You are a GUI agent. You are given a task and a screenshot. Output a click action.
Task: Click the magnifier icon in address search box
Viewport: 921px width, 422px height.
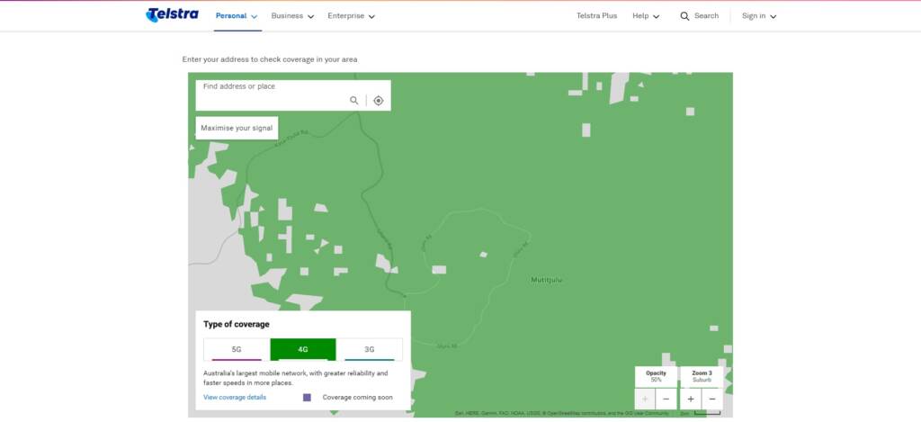pos(354,101)
